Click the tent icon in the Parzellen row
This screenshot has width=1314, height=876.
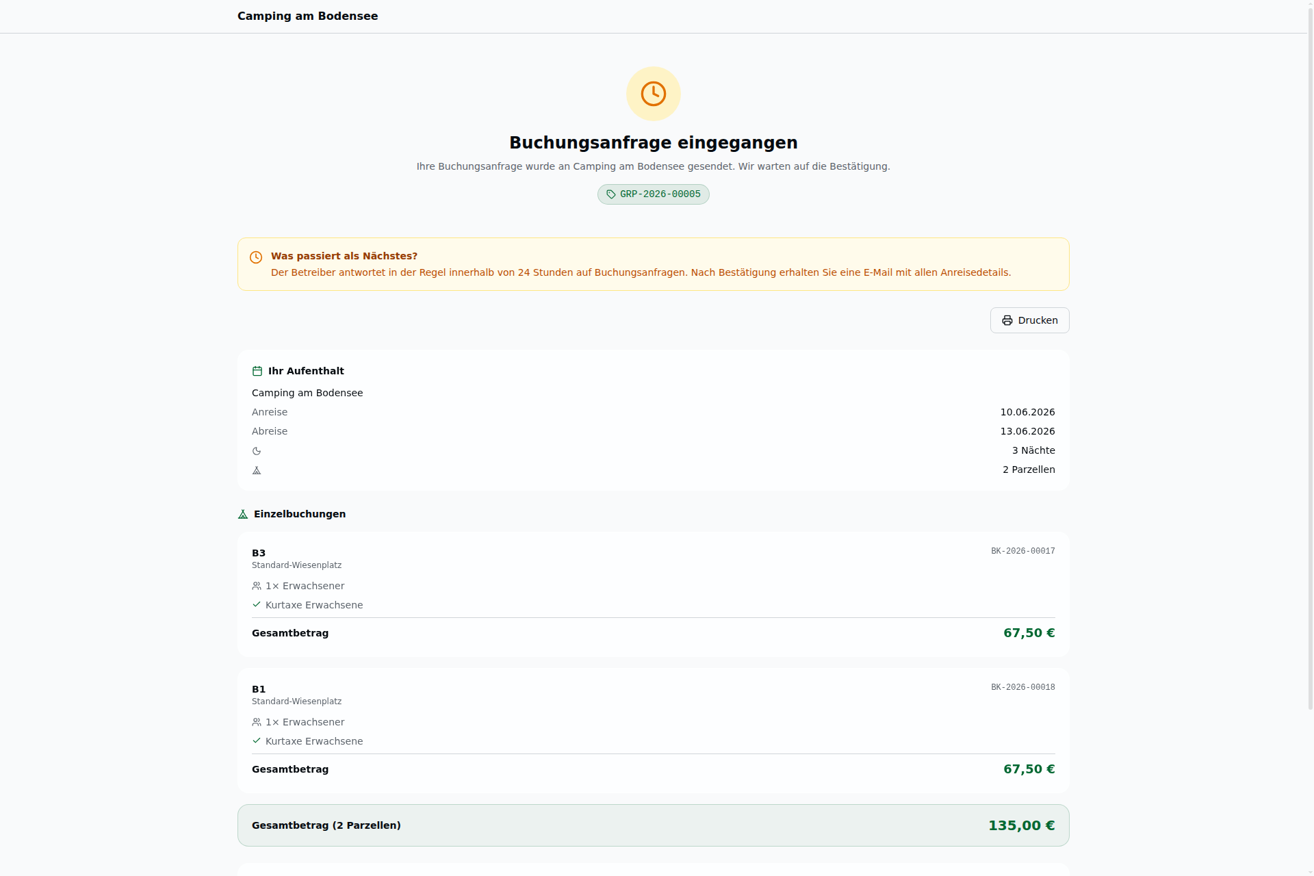click(257, 470)
